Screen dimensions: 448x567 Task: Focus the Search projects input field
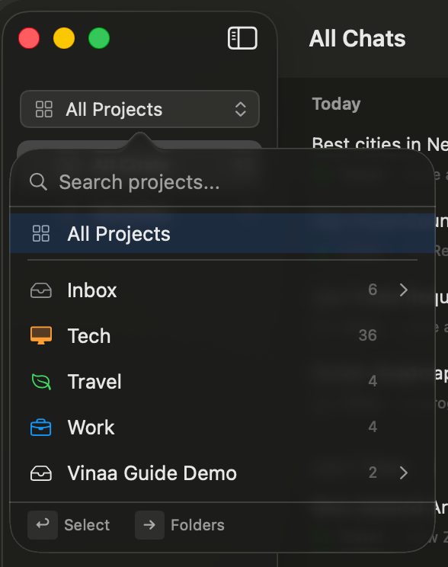coord(222,182)
